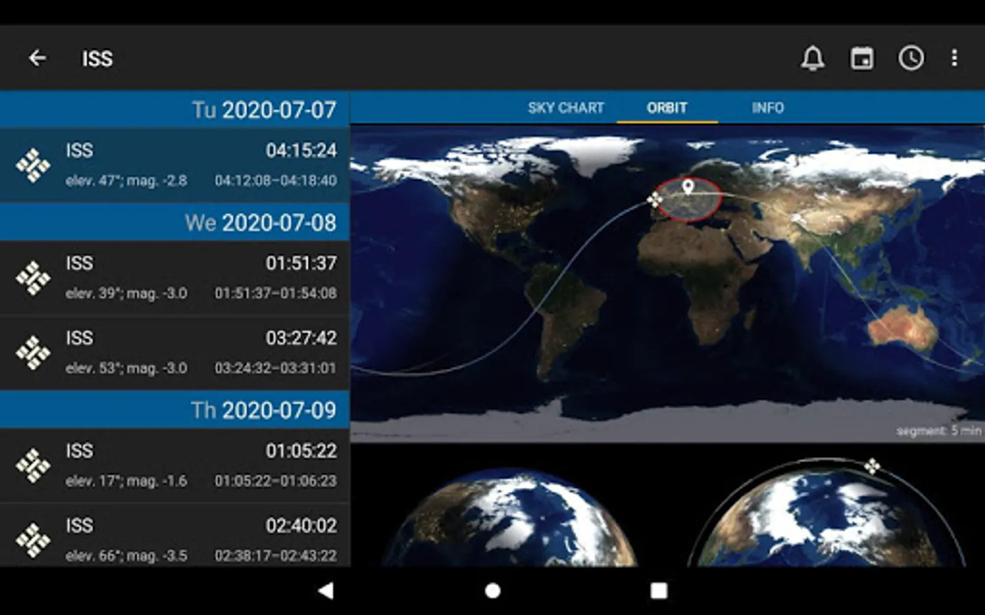Click time range 04:12:08–04:18:40
This screenshot has height=615, width=985.
pyautogui.click(x=276, y=180)
